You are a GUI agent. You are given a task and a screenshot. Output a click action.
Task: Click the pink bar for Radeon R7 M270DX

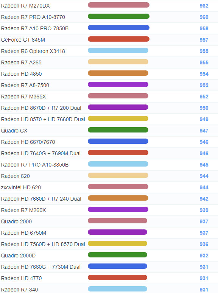[x=118, y=5]
